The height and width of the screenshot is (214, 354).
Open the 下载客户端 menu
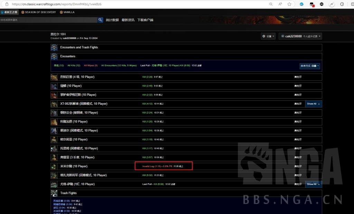pos(145,20)
